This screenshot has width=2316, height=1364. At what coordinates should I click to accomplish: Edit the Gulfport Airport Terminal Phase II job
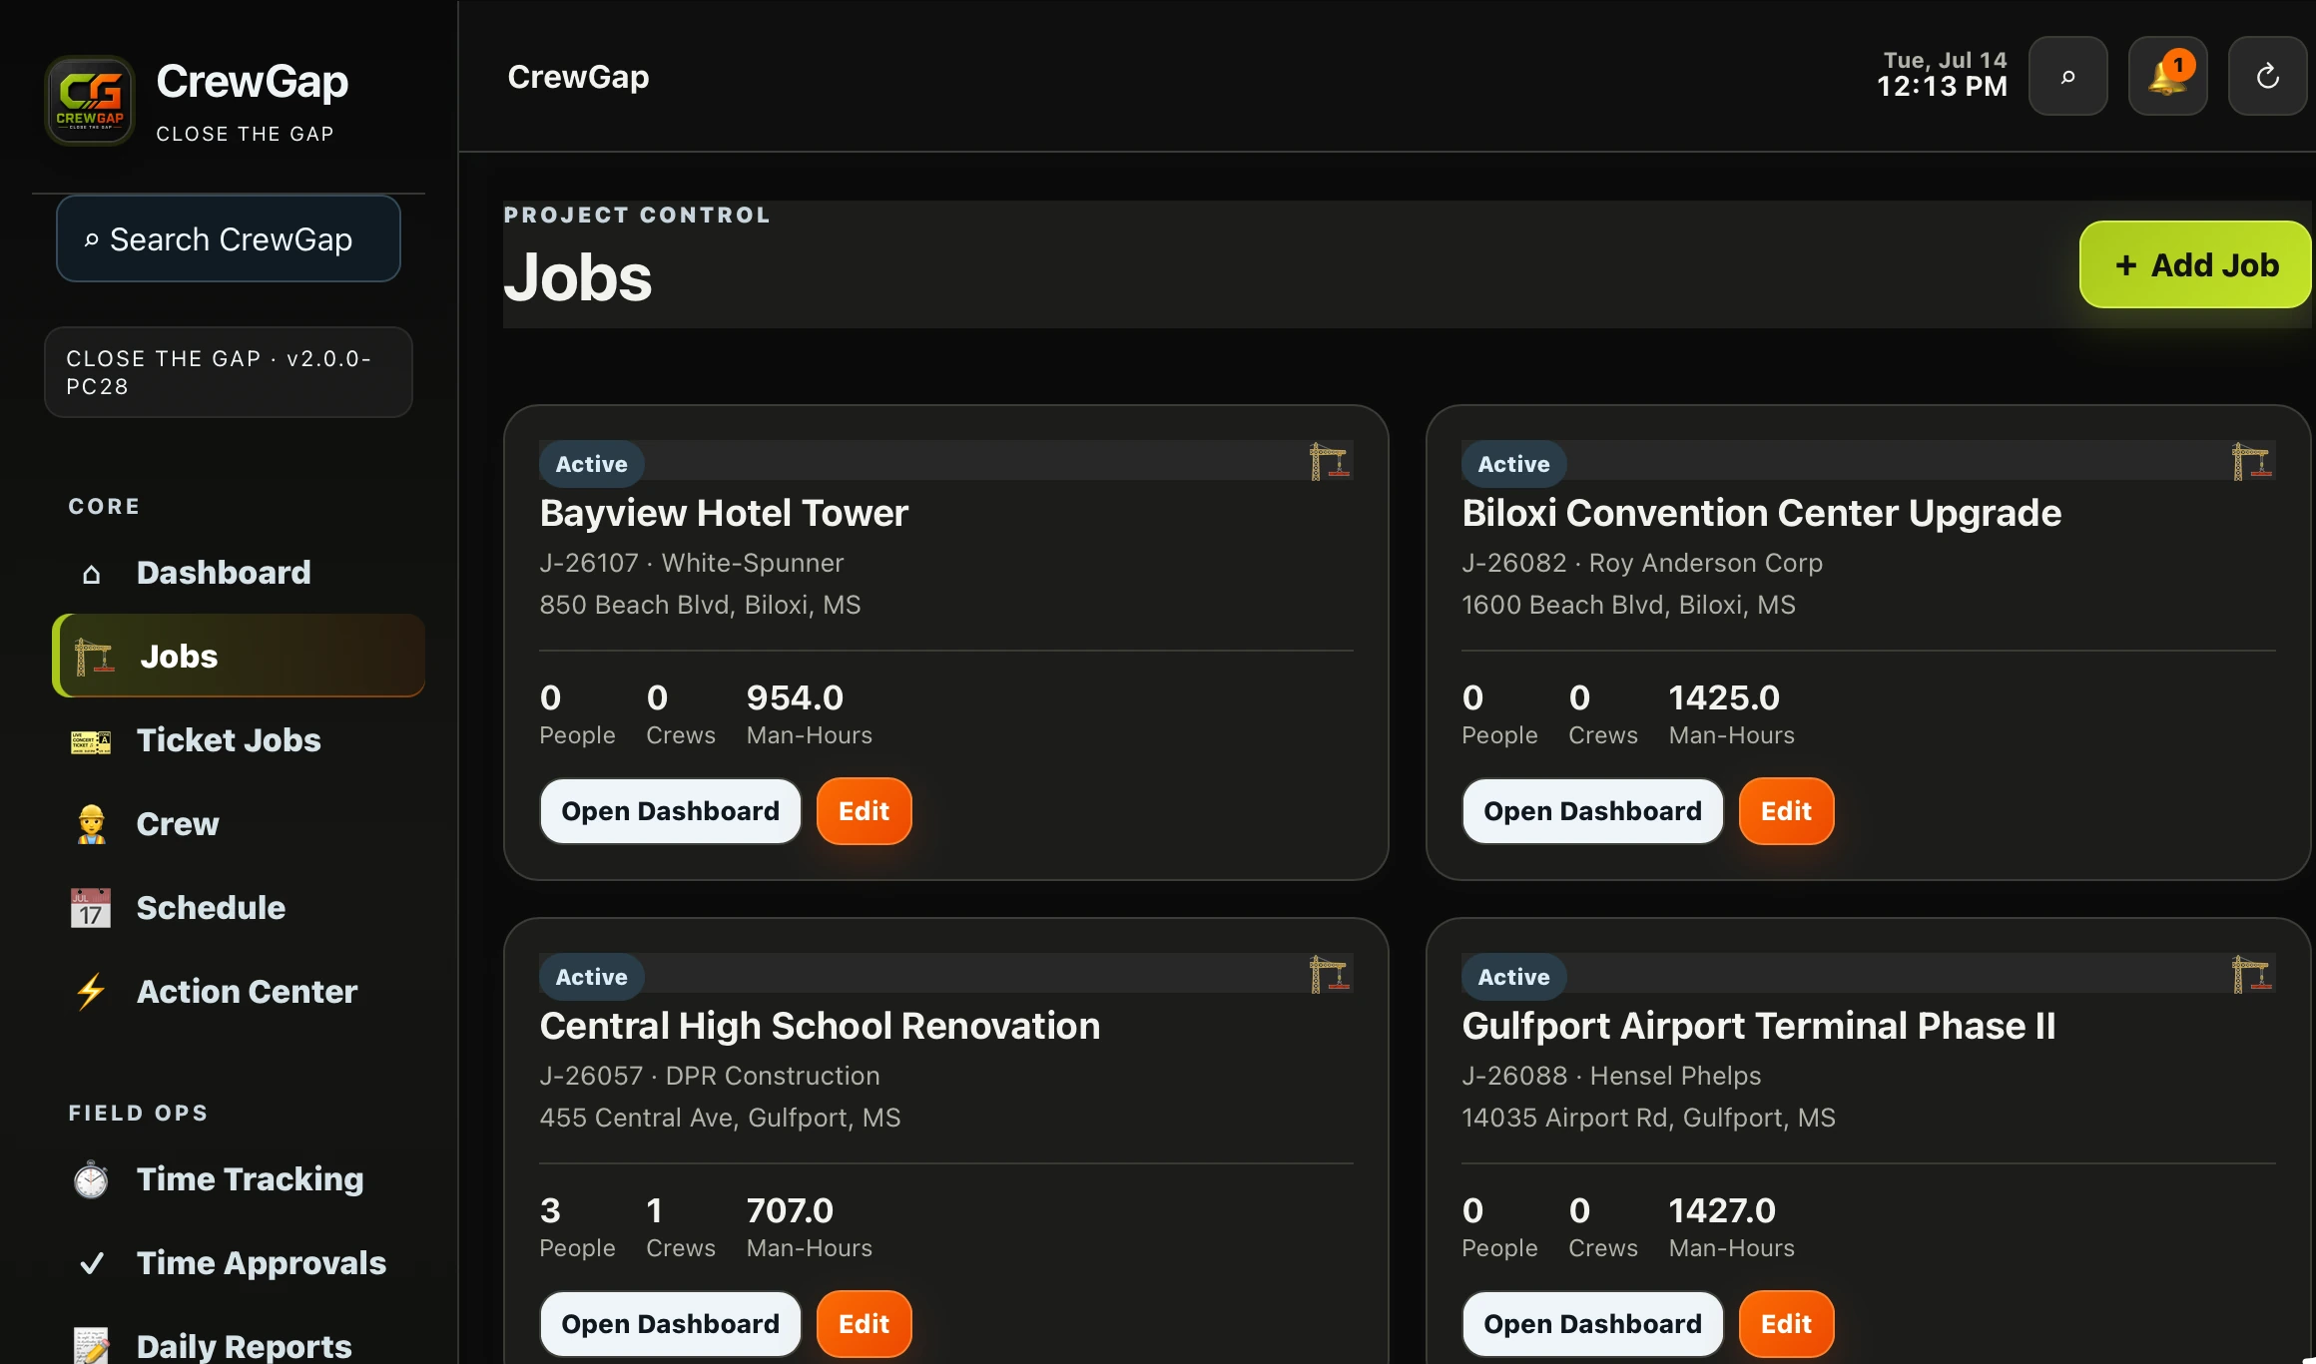(1786, 1324)
